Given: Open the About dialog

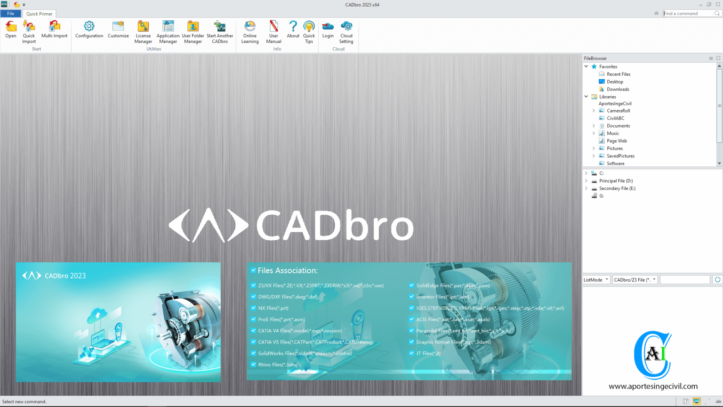Looking at the screenshot, I should 293,29.
